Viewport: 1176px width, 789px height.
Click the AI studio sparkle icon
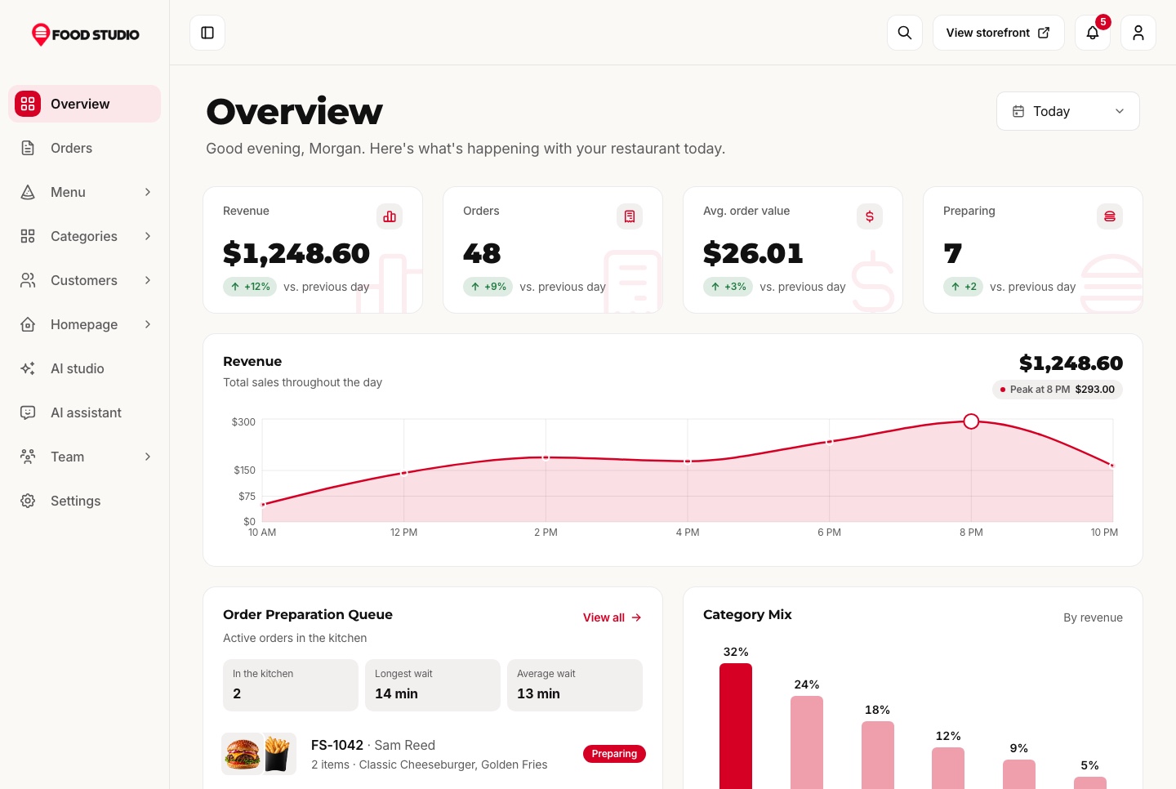(x=28, y=368)
